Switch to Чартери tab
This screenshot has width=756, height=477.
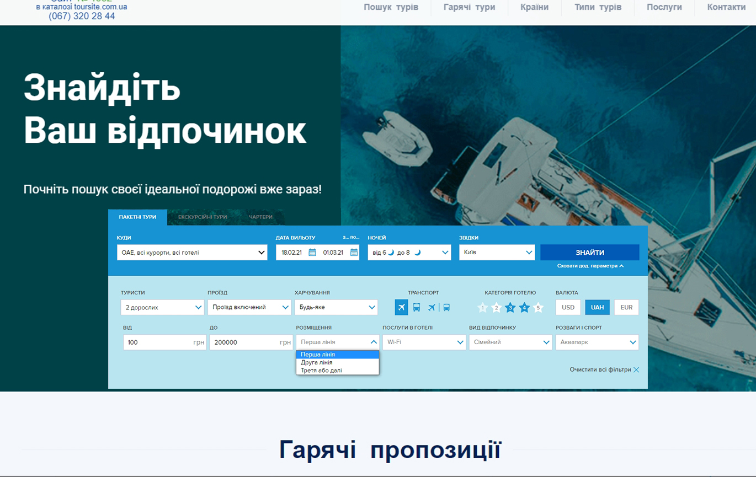coord(260,217)
